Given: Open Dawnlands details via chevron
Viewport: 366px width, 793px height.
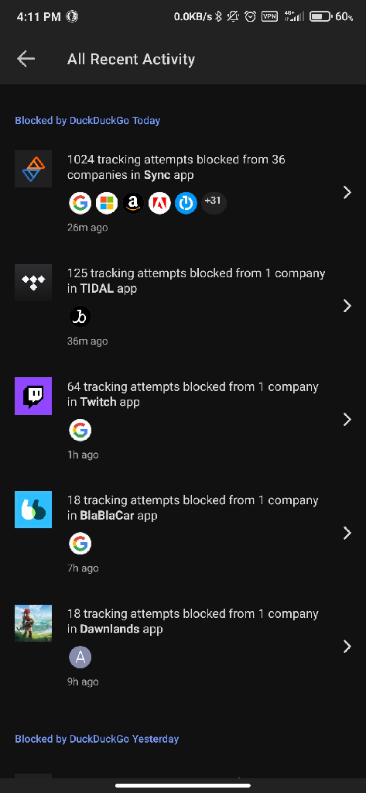Looking at the screenshot, I should click(x=347, y=647).
